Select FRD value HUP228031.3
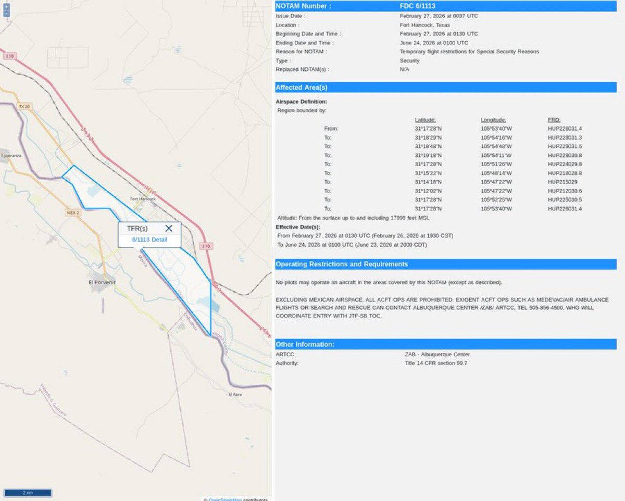625x501 pixels. (565, 137)
